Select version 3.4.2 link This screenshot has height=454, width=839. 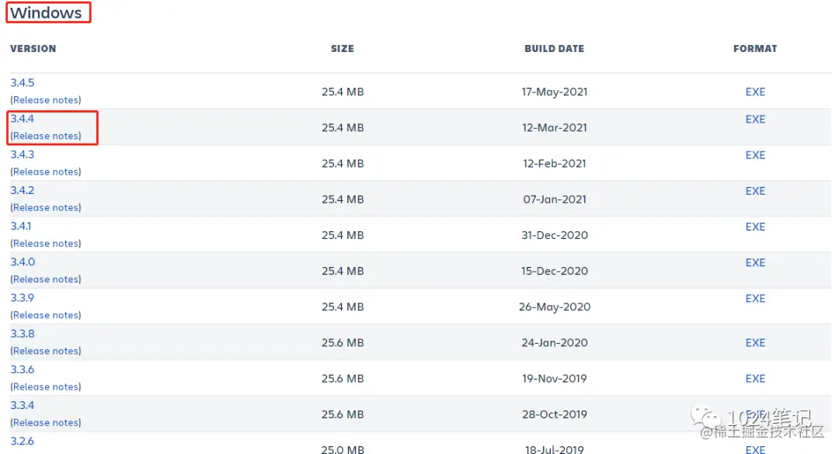(x=22, y=190)
